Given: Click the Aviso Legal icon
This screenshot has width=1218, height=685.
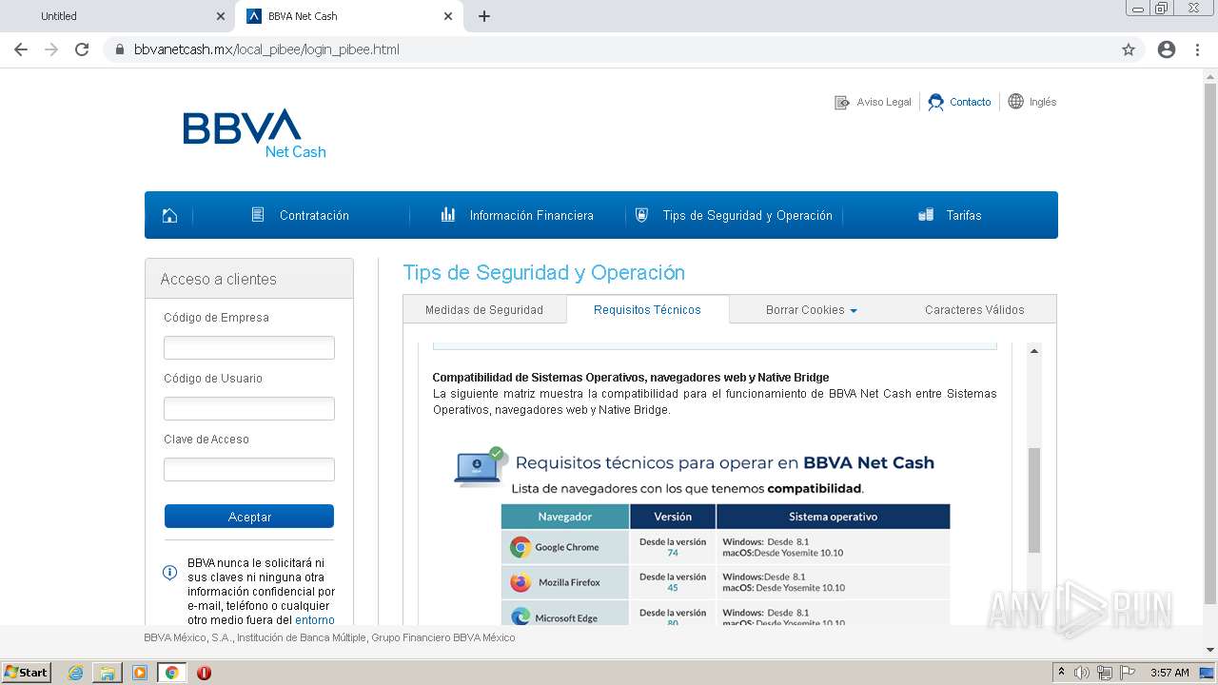Looking at the screenshot, I should 842,102.
